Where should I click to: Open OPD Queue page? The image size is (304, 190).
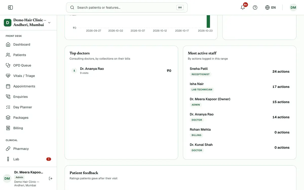click(28, 65)
